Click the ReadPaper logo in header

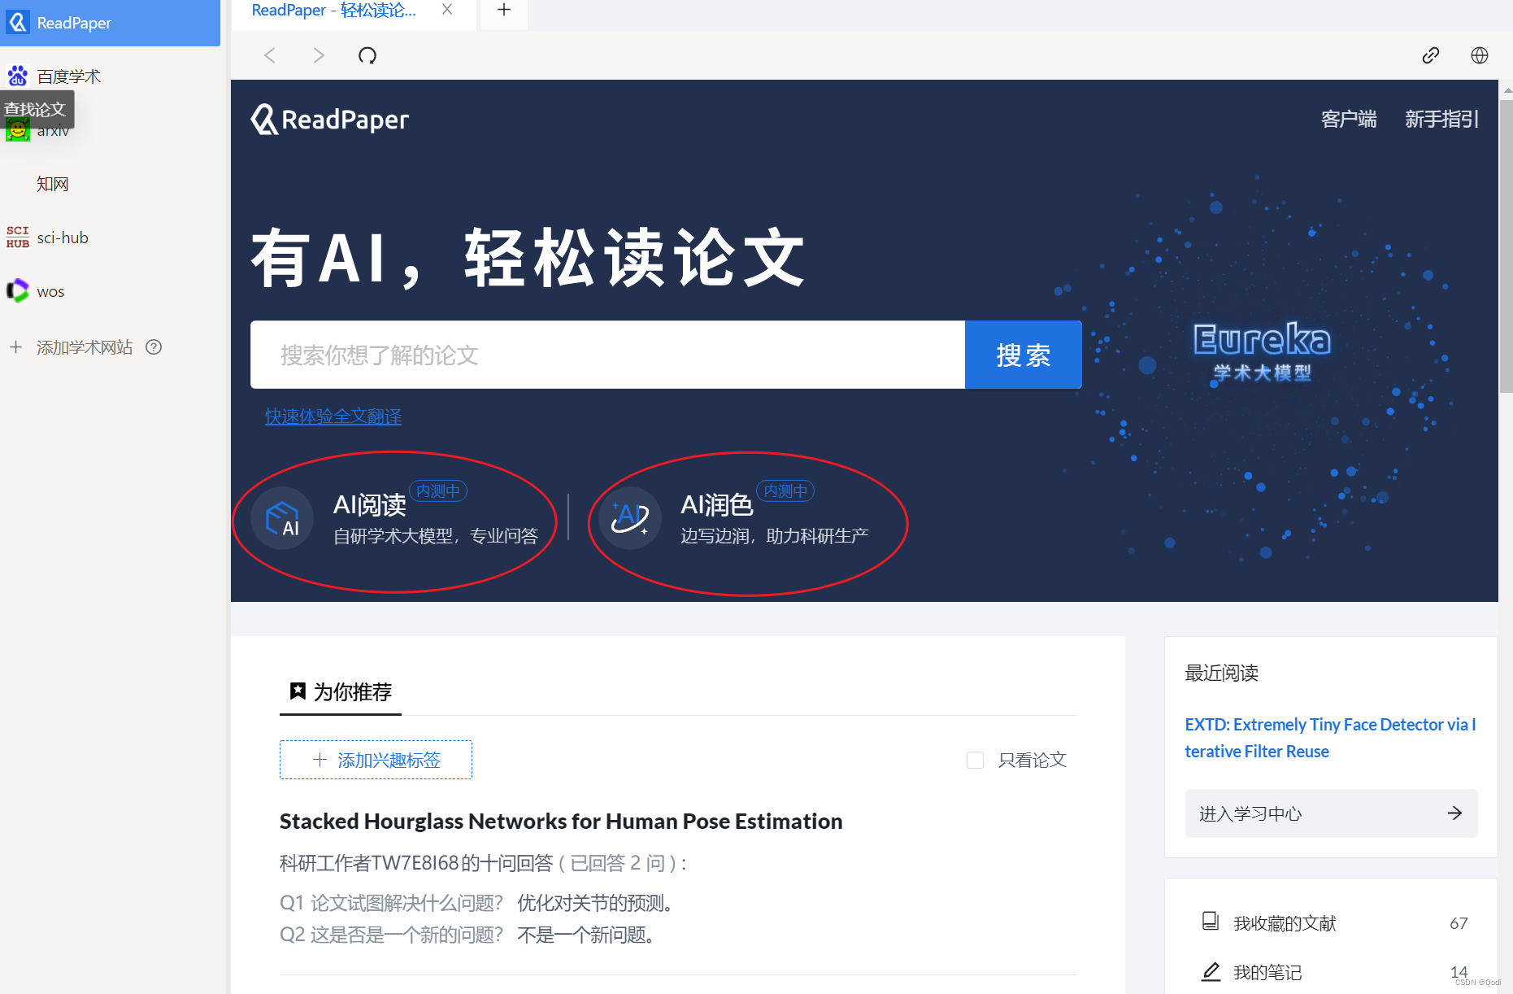pos(330,120)
